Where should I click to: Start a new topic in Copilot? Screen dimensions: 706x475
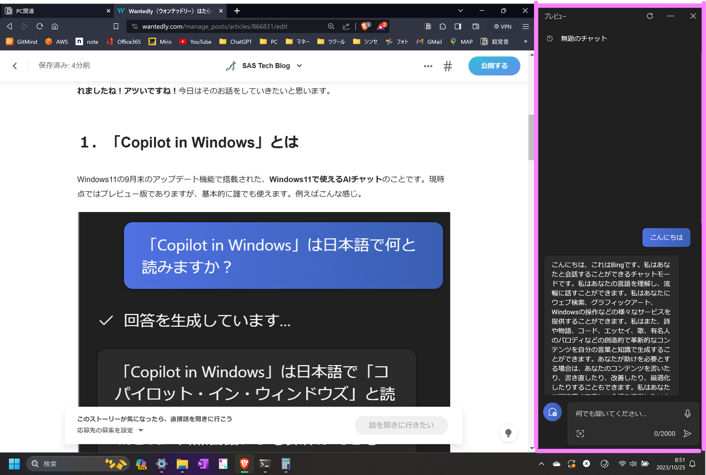(x=553, y=412)
